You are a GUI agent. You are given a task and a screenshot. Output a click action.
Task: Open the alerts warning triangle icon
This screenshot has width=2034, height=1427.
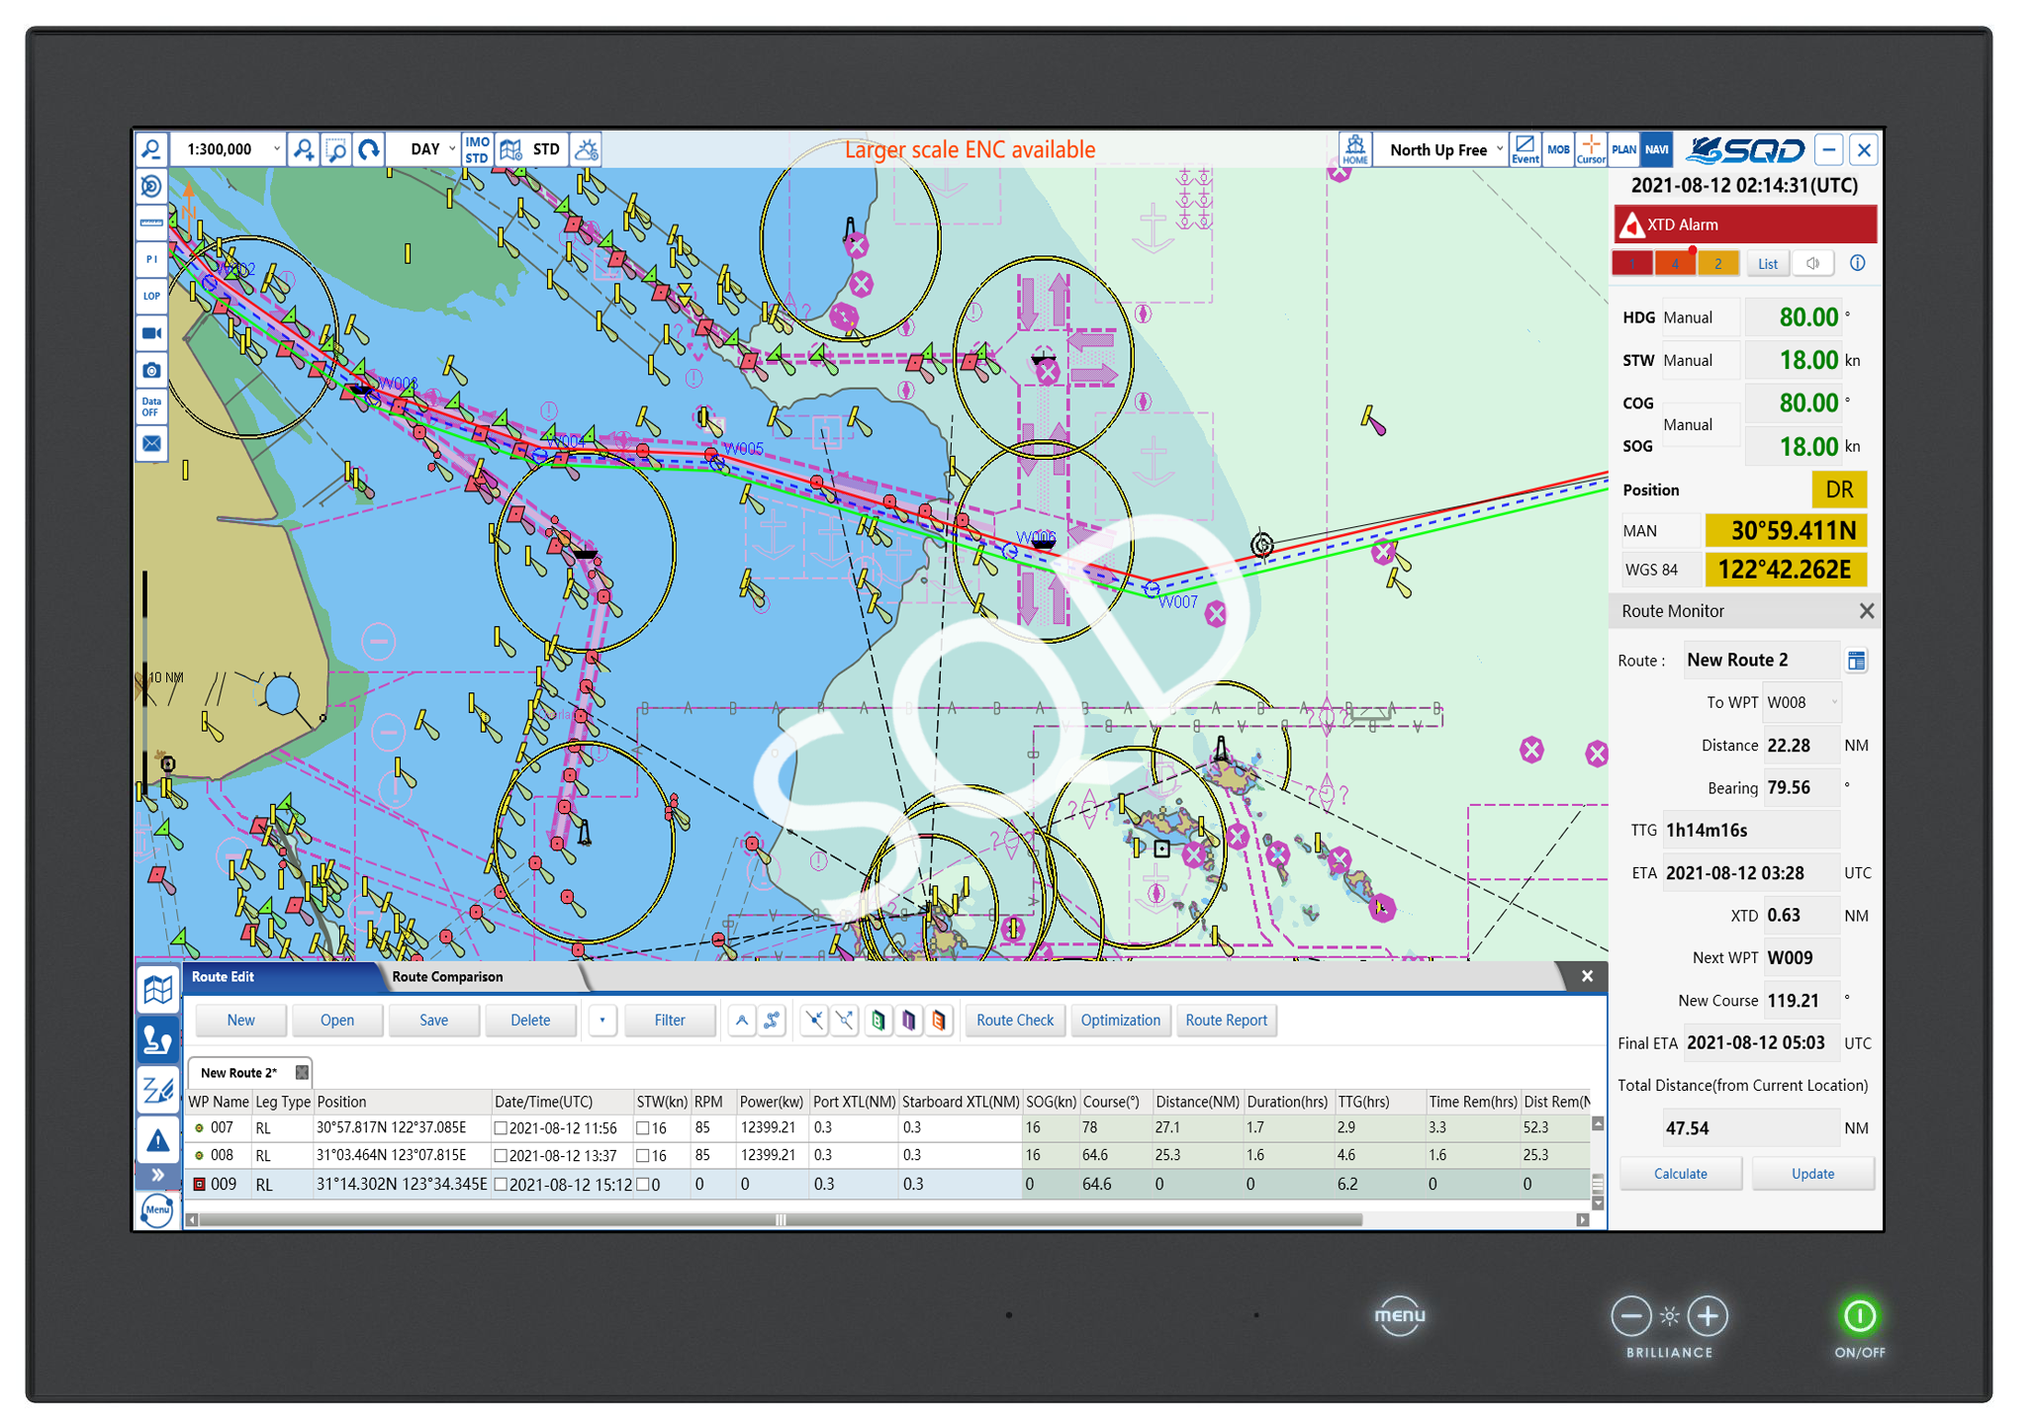(x=158, y=1141)
